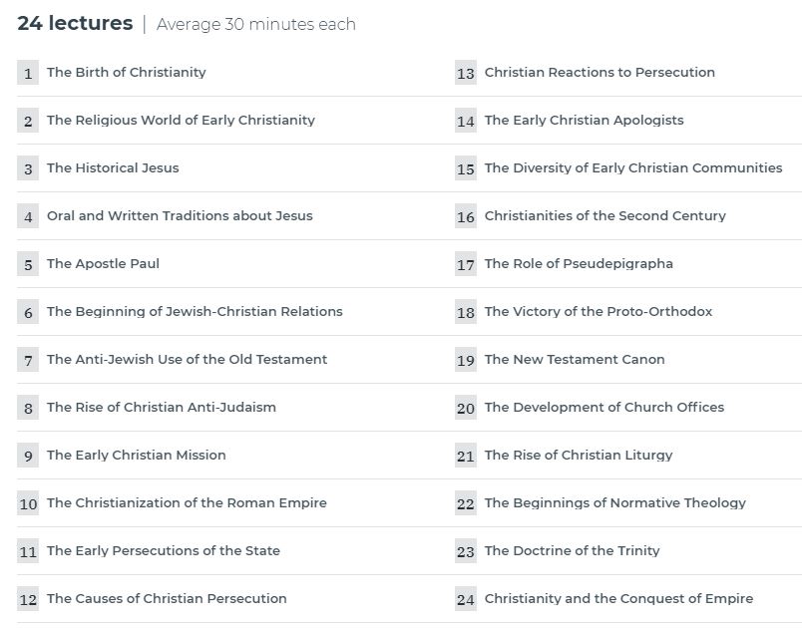Select the number 22 lecture badge
Viewport: 802px width, 628px height.
click(x=466, y=503)
